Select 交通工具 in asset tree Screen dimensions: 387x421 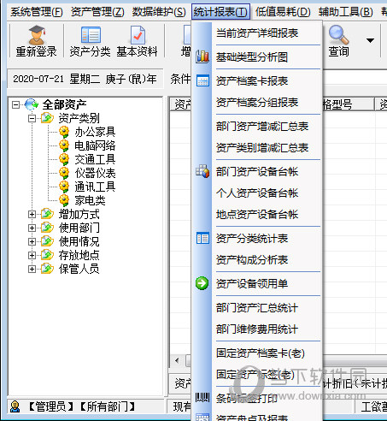tap(95, 159)
